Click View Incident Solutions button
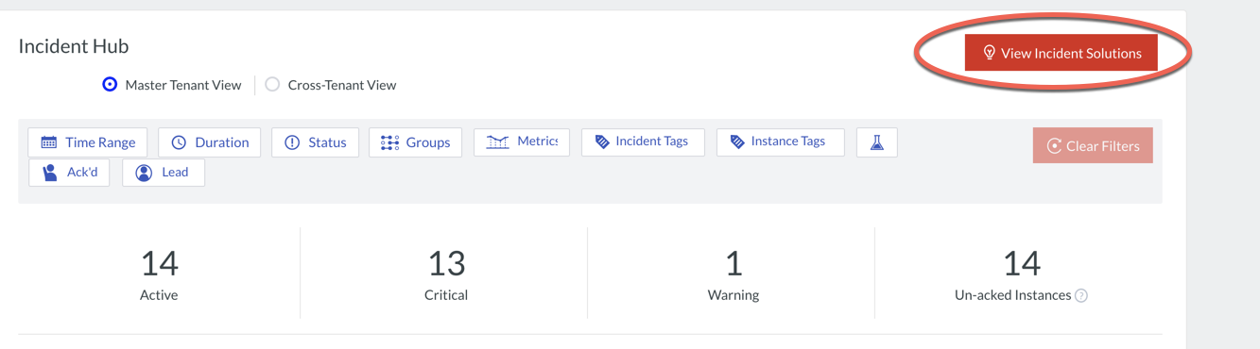 [x=1062, y=53]
